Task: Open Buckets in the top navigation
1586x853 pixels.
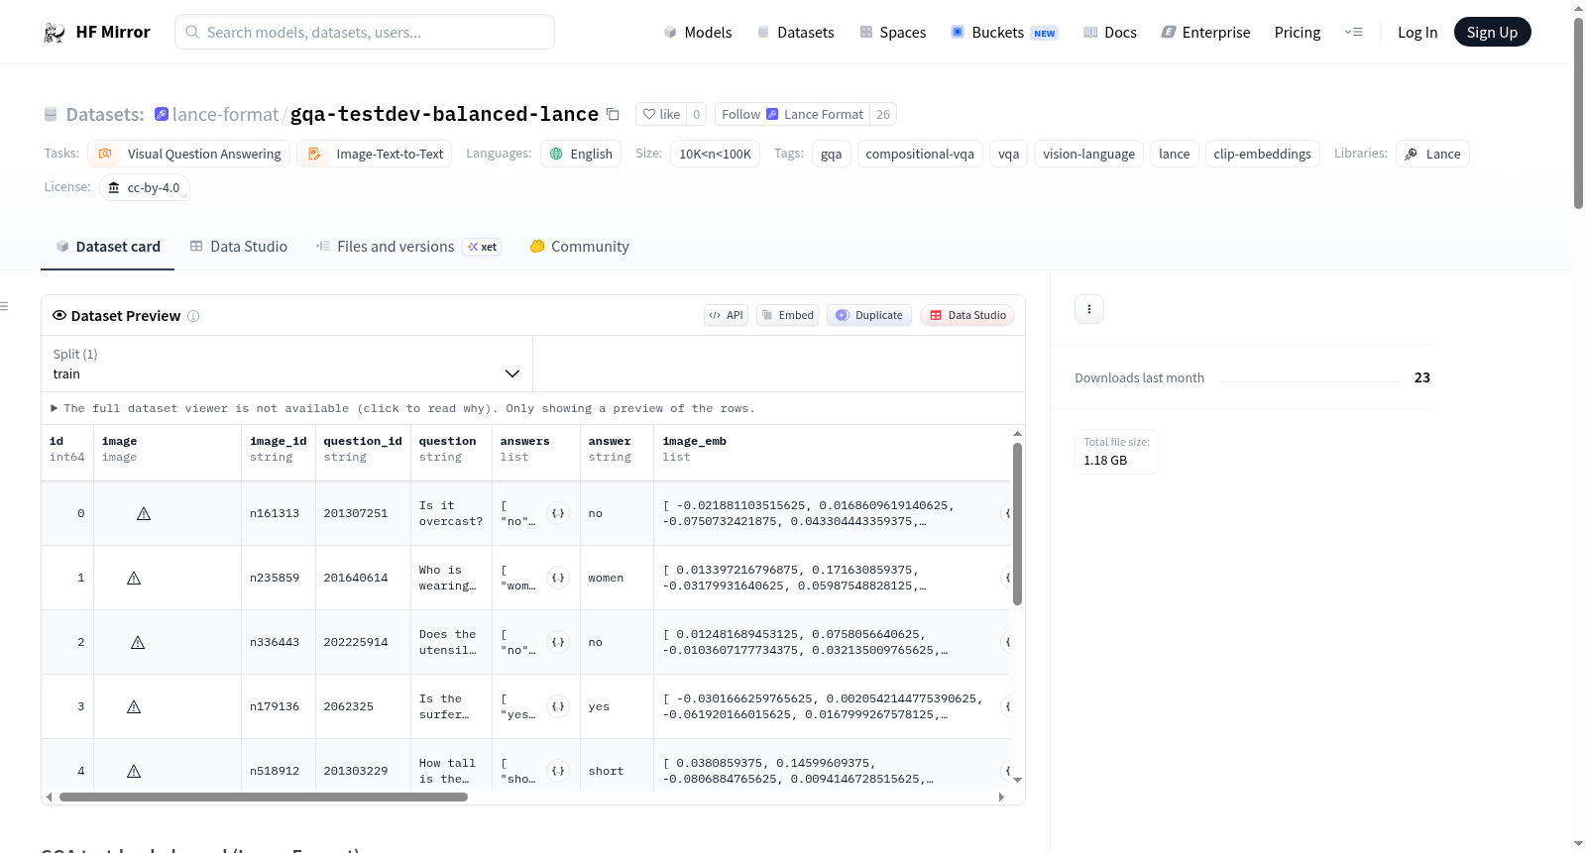Action: tap(1004, 33)
